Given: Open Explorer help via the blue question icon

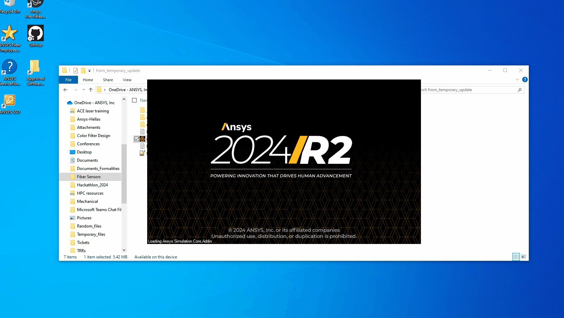Looking at the screenshot, I should (525, 79).
